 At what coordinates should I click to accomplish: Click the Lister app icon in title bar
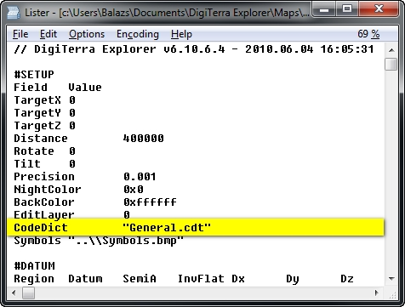[x=14, y=13]
